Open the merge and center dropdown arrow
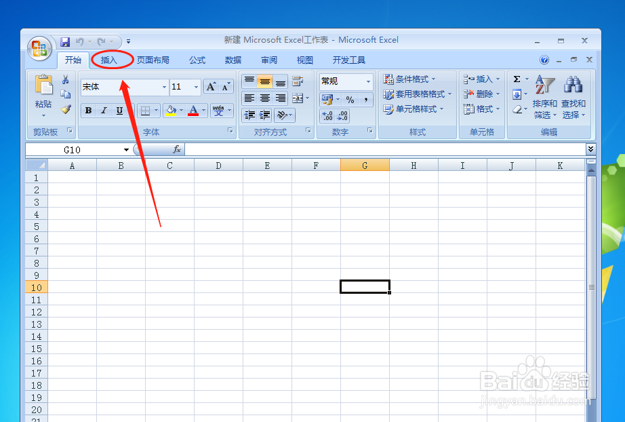Viewport: 625px width, 422px height. tap(307, 98)
